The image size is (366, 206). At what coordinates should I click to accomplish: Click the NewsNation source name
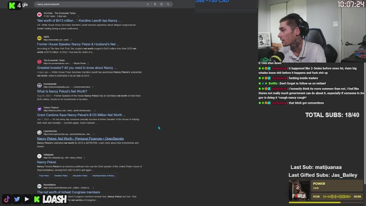[49, 185]
